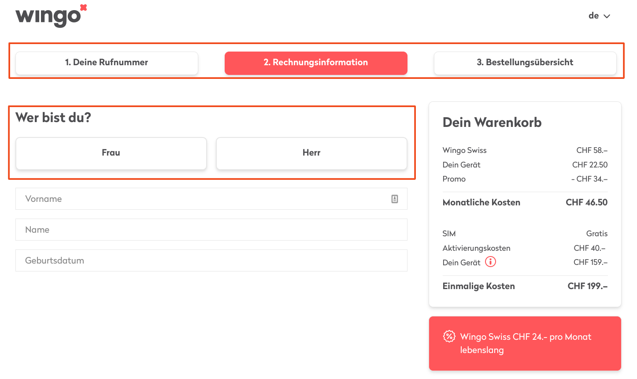The image size is (637, 379).
Task: Click the Wingo Swiss line in the cart
Action: tap(464, 150)
